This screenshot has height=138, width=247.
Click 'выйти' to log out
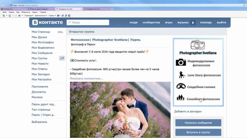coord(221,22)
